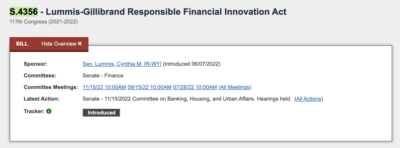Toggle the Hide Overview control
Screen dimensions: 400x148
[61, 44]
